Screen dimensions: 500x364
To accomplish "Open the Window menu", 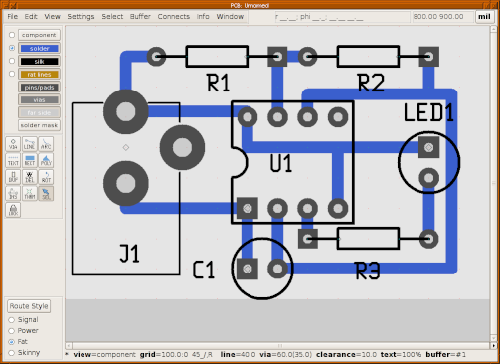I will pyautogui.click(x=230, y=17).
